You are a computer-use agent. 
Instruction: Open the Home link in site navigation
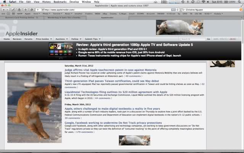(6, 39)
